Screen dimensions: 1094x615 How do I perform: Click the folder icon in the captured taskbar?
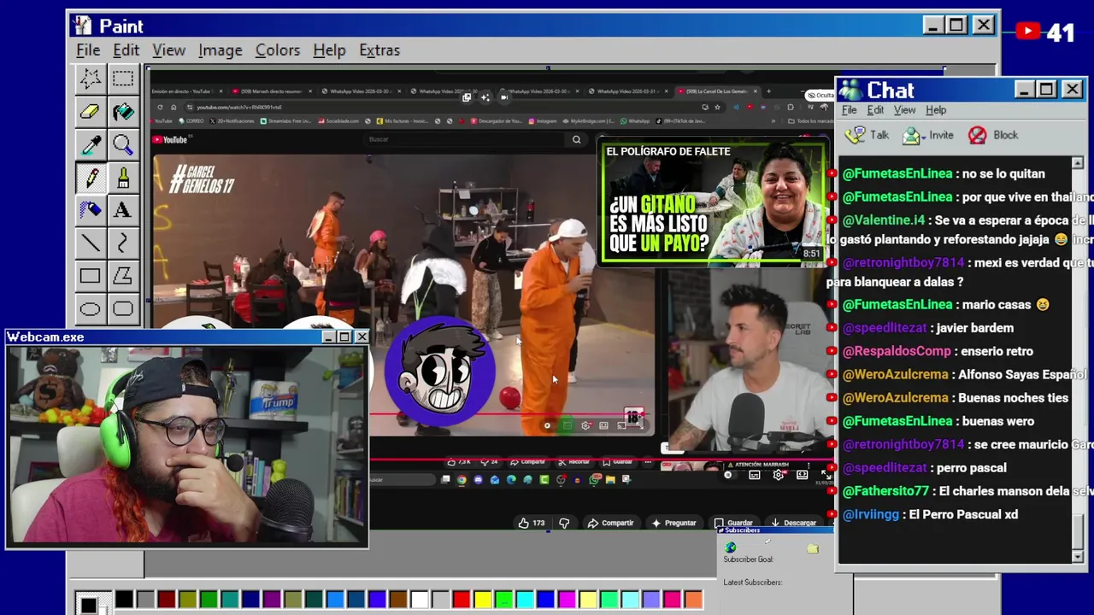tap(610, 480)
